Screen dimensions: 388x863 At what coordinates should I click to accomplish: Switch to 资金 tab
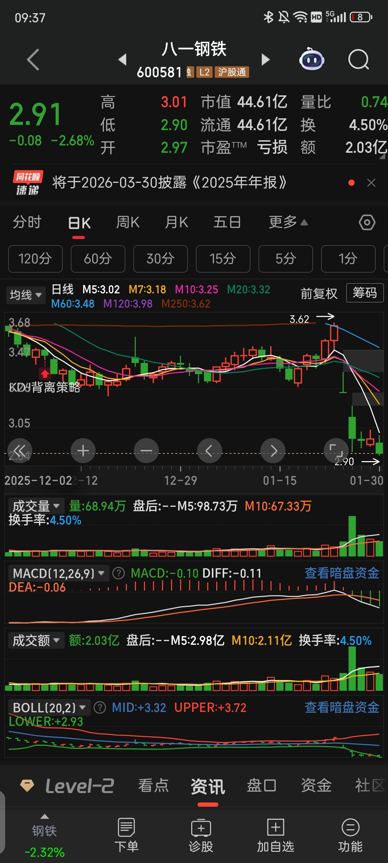pyautogui.click(x=316, y=786)
